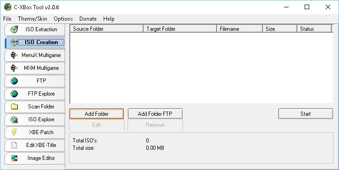This screenshot has height=170, width=339.
Task: Click the ISO Explore magnifier icon
Action: (x=14, y=119)
